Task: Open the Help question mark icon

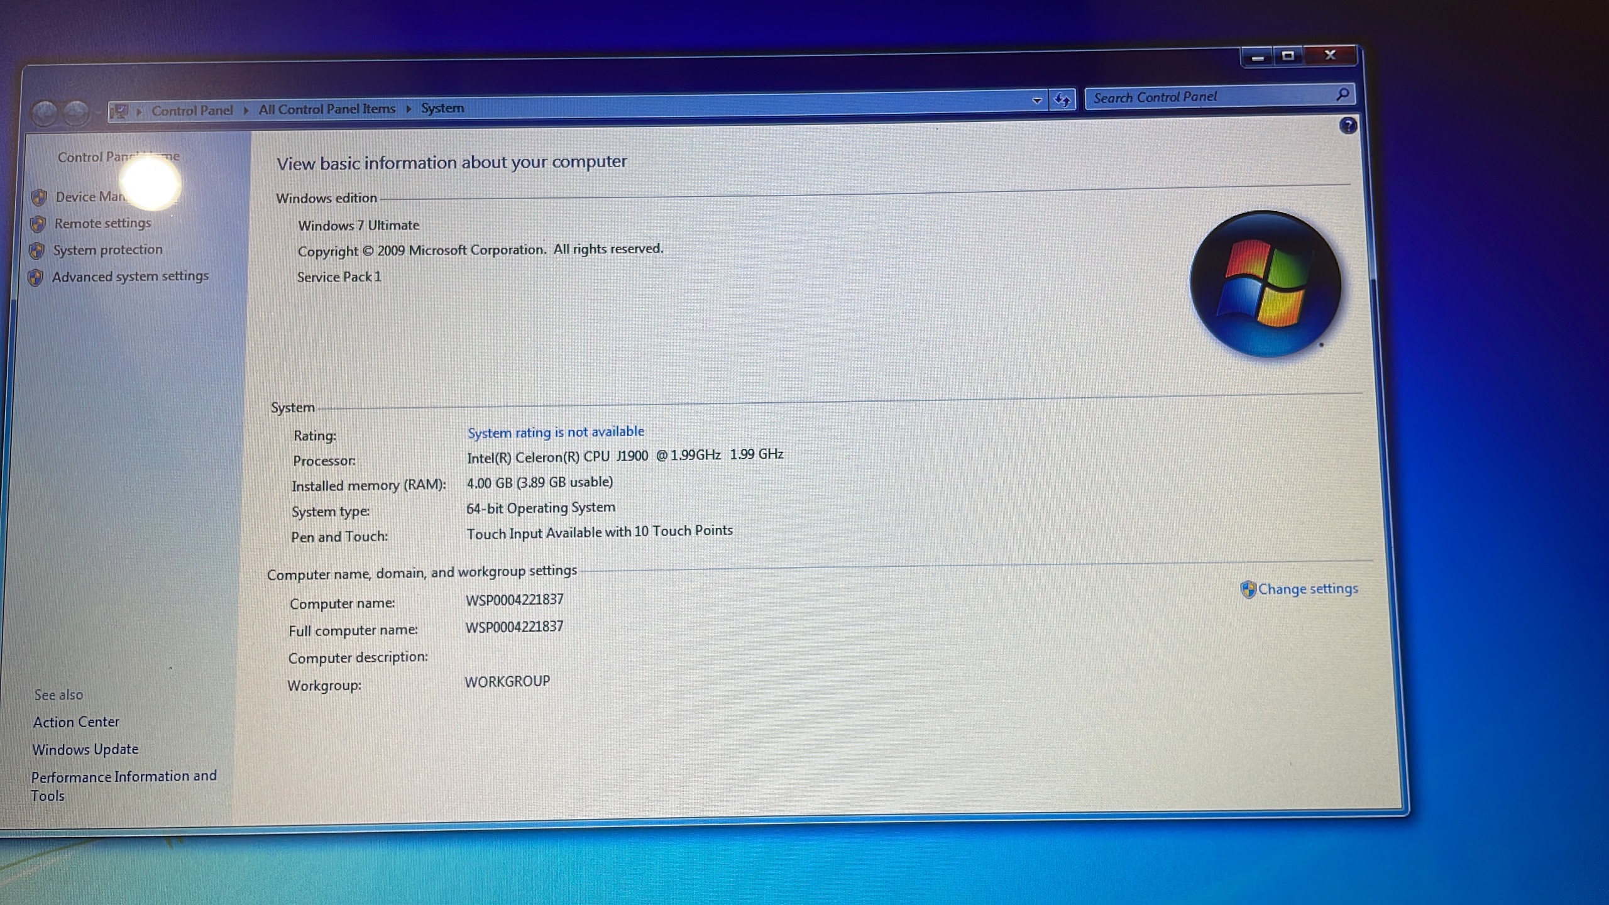Action: pyautogui.click(x=1348, y=126)
